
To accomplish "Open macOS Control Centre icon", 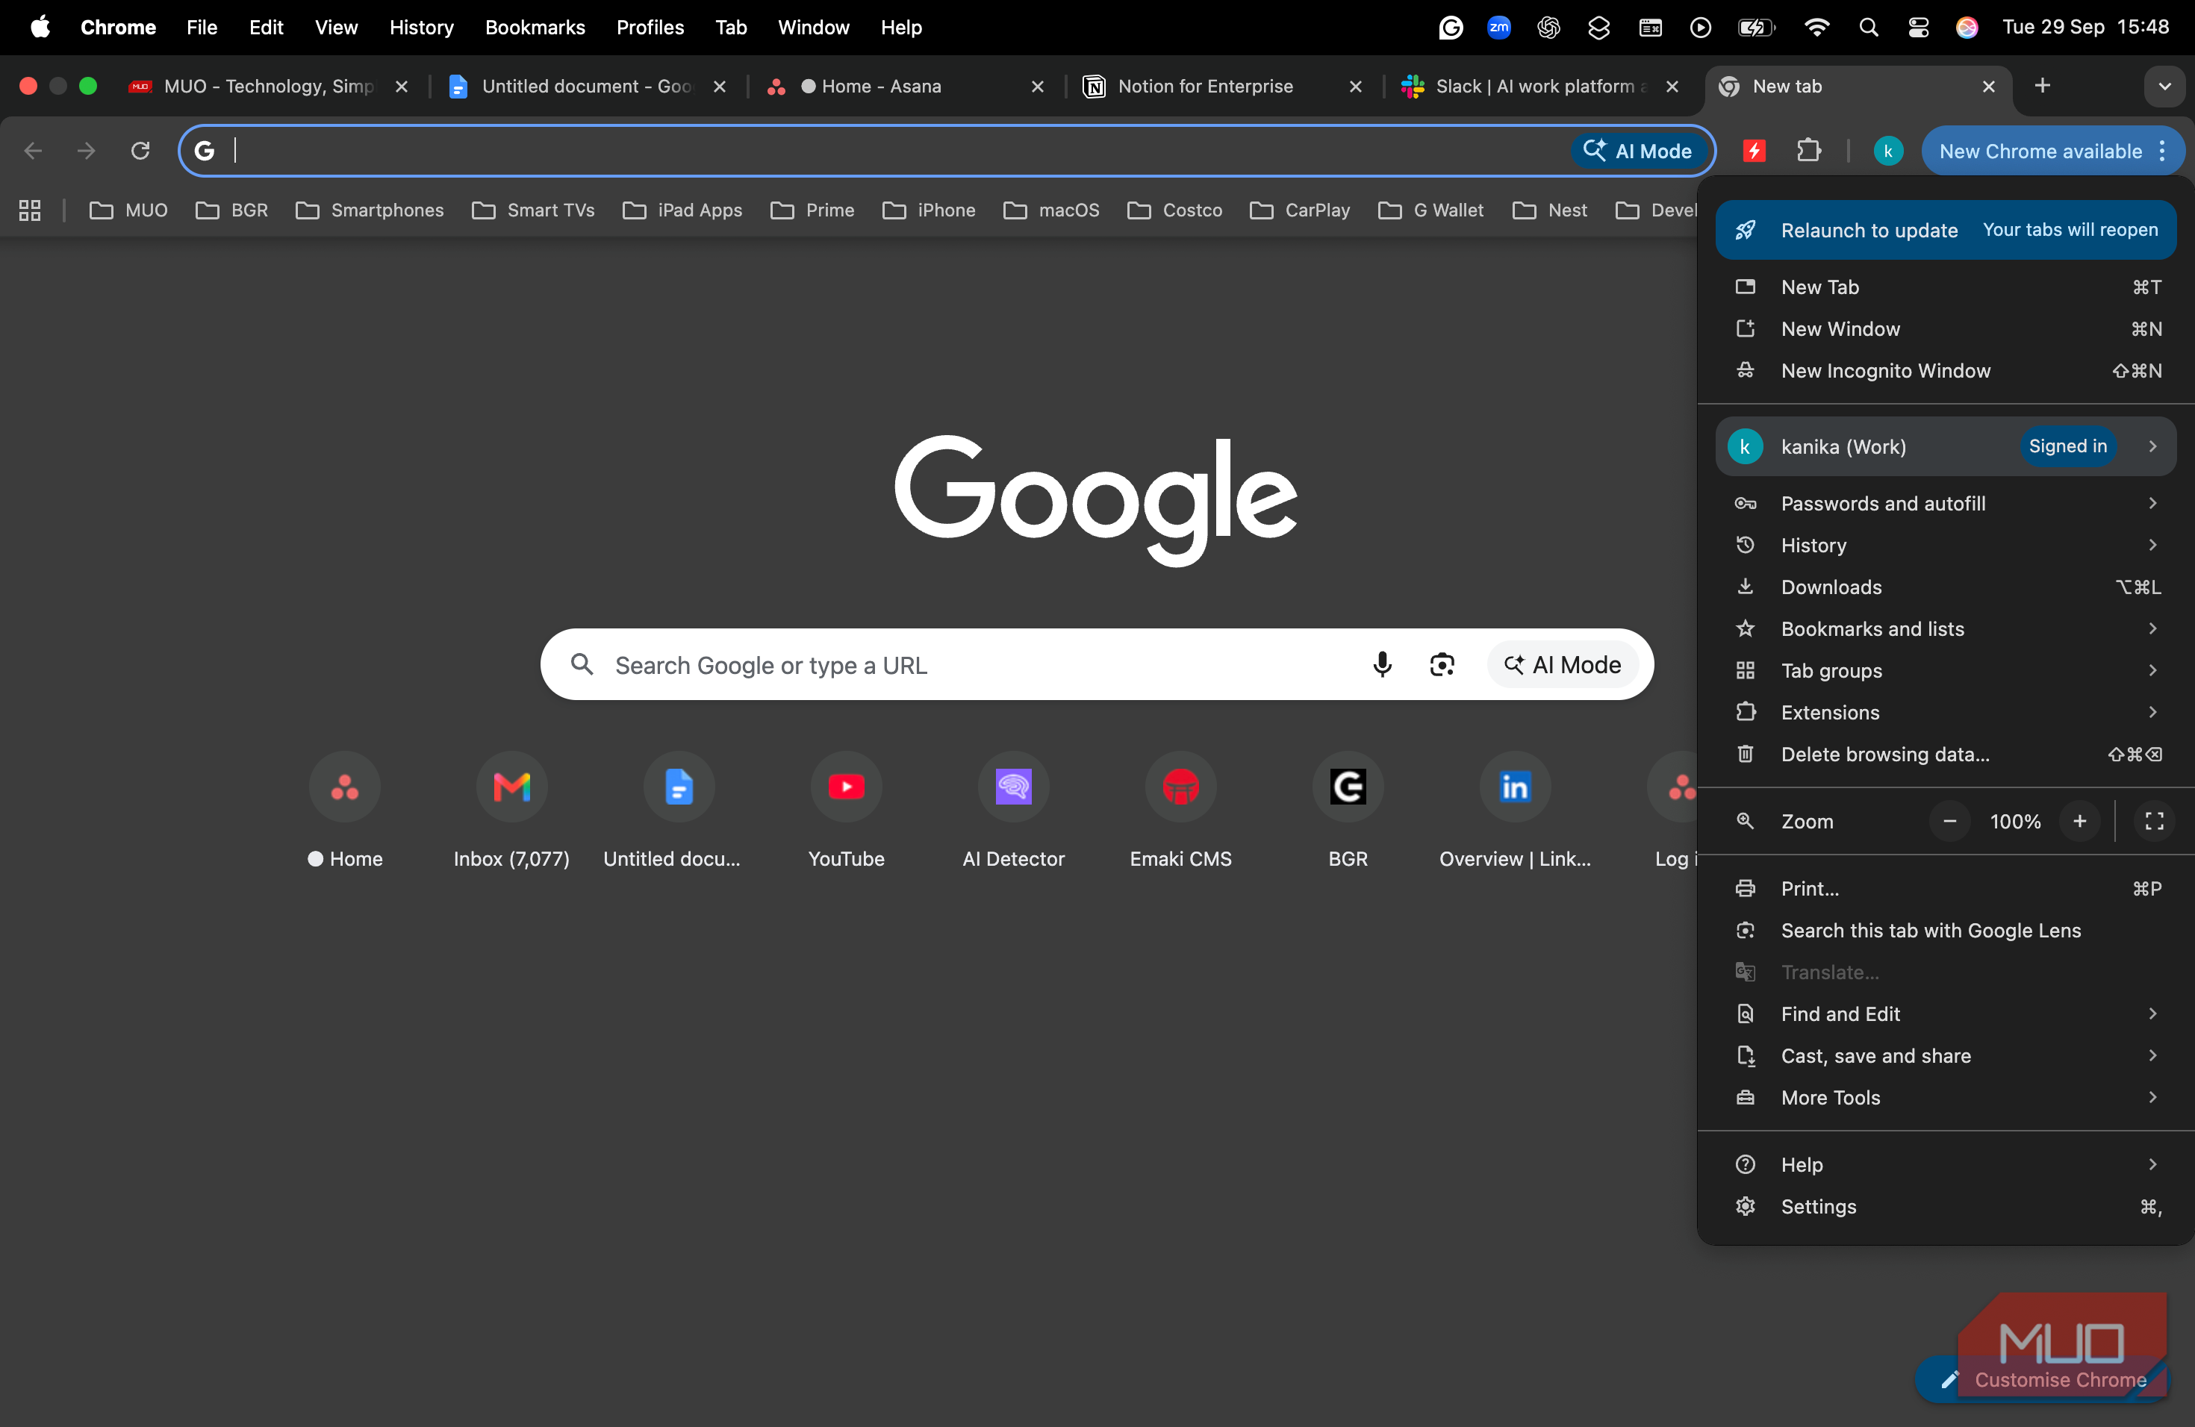I will click(x=1918, y=28).
